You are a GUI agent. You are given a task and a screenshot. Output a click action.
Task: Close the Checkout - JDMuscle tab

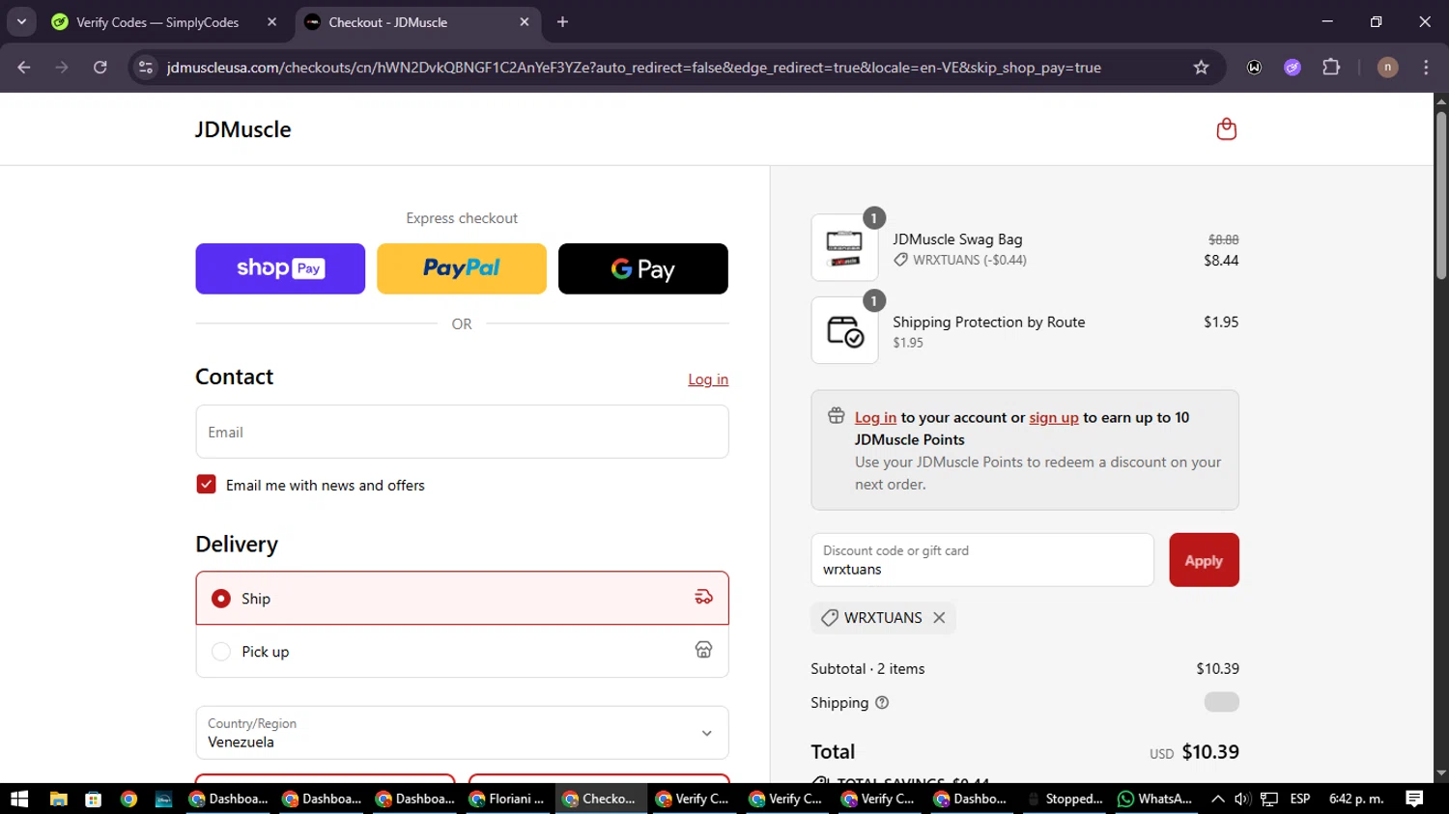[x=525, y=22]
